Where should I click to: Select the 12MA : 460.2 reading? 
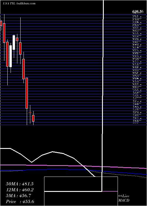tap(20, 190)
